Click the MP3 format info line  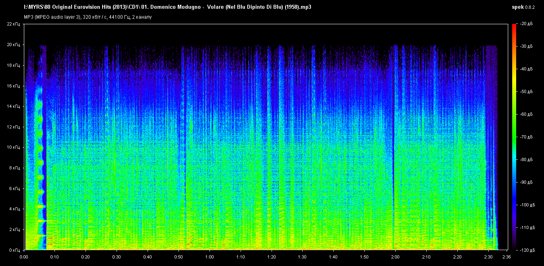click(87, 17)
